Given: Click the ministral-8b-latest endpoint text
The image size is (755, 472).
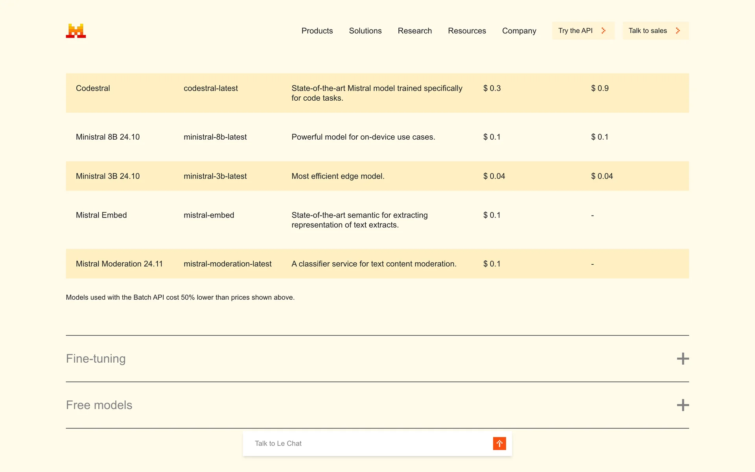Looking at the screenshot, I should tap(215, 137).
